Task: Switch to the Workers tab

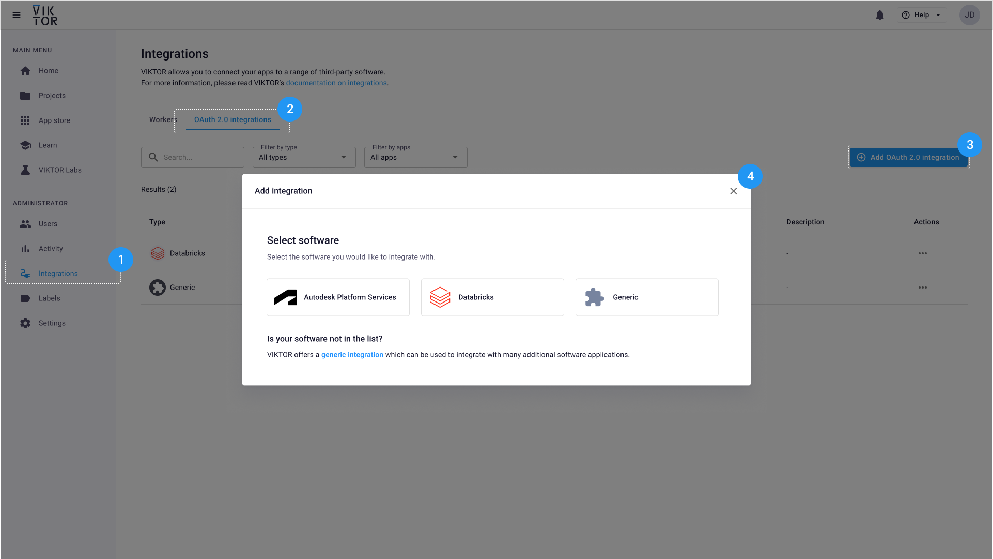Action: tap(162, 119)
